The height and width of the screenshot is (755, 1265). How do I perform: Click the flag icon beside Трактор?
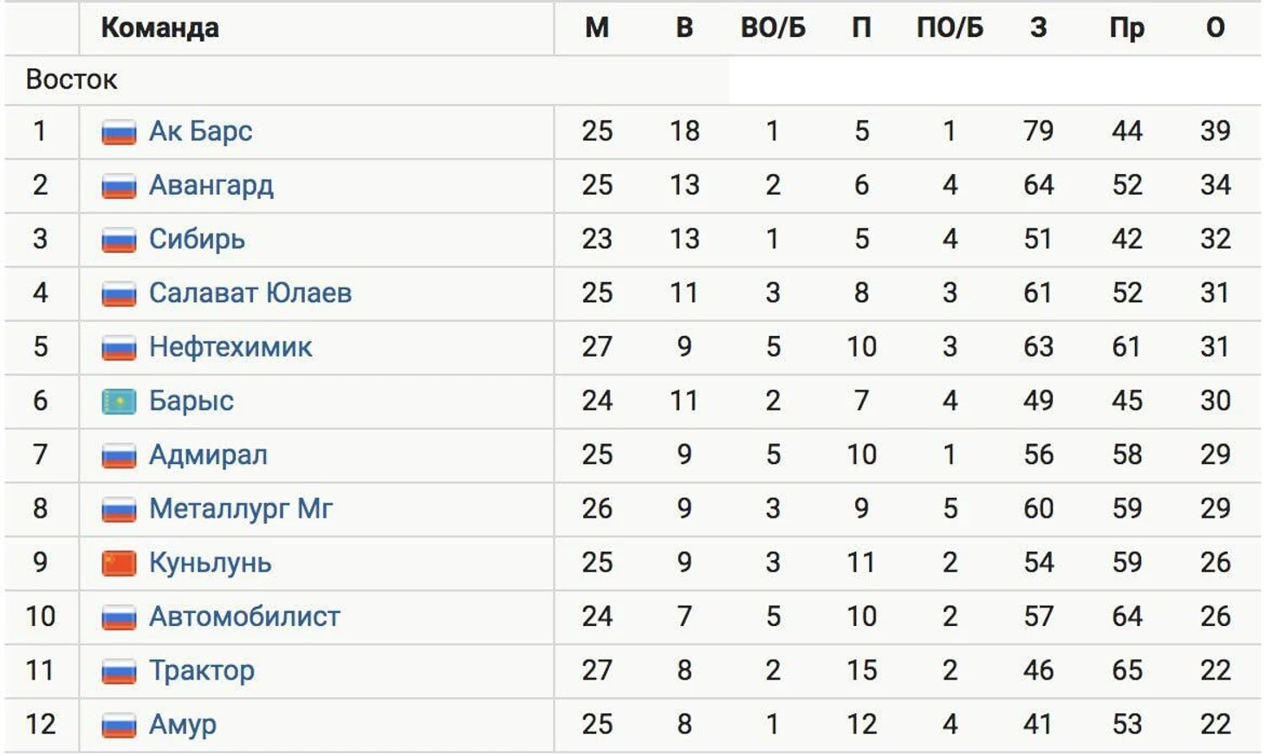(x=119, y=672)
